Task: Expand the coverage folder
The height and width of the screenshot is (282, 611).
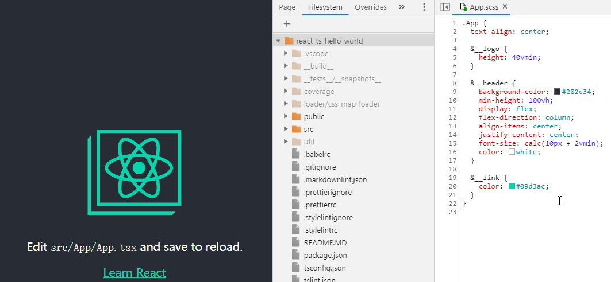Action: click(x=286, y=91)
